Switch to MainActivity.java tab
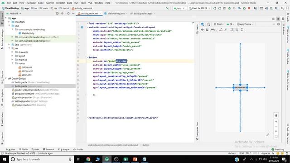Screen dimensions: 290x163 tap(116, 14)
